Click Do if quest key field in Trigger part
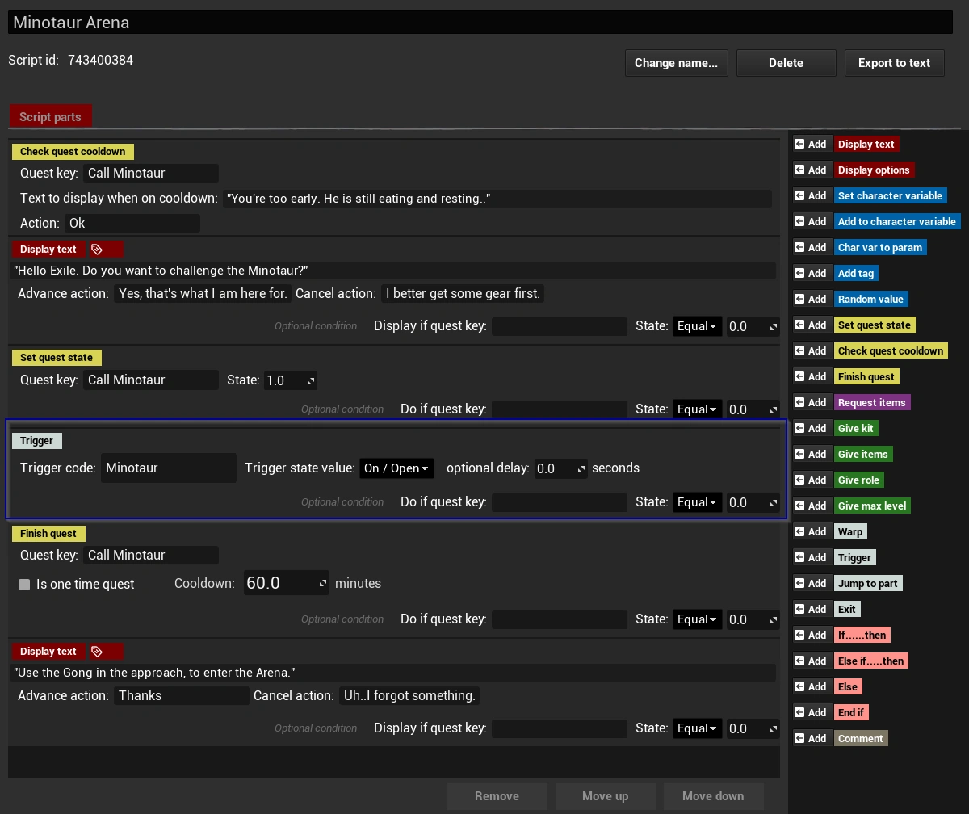The width and height of the screenshot is (969, 814). click(x=560, y=502)
